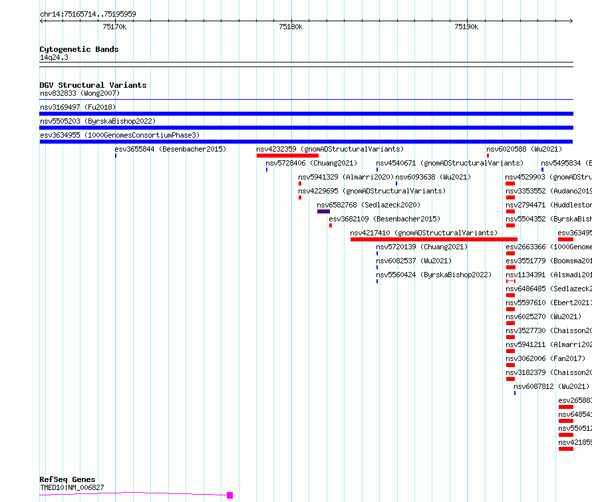Click nsv5504352 variant label
This screenshot has height=502, width=592.
pos(549,219)
